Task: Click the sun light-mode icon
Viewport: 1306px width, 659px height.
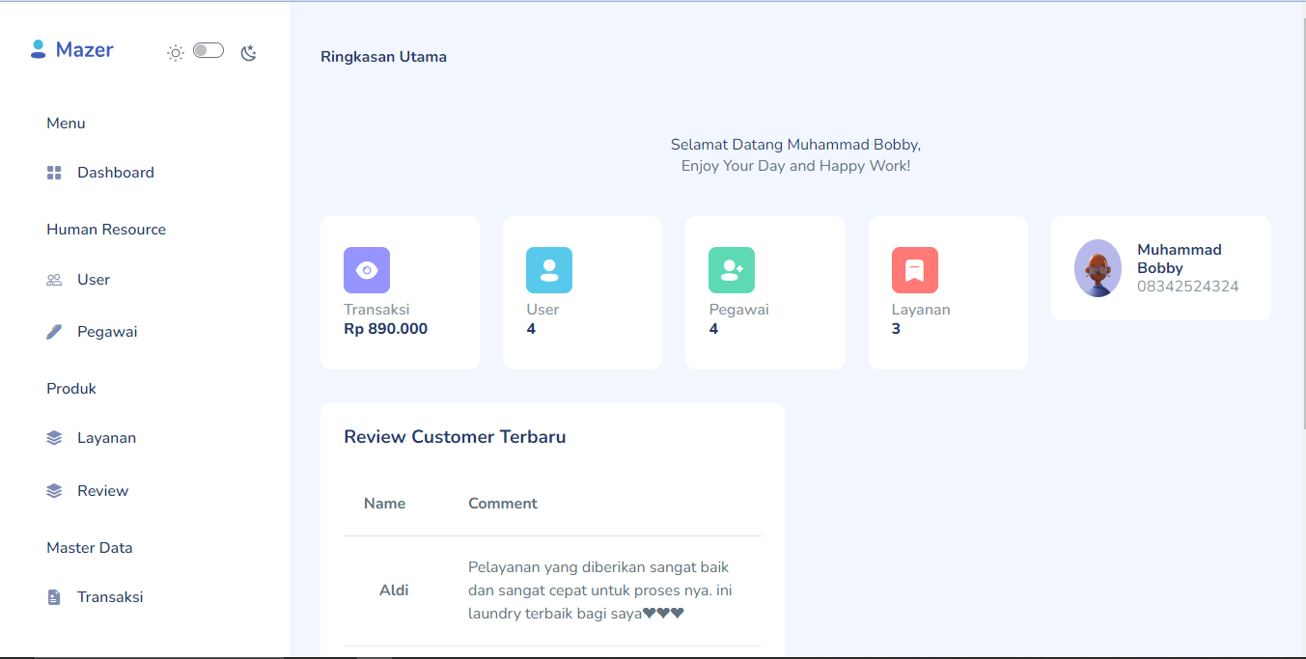Action: 175,53
